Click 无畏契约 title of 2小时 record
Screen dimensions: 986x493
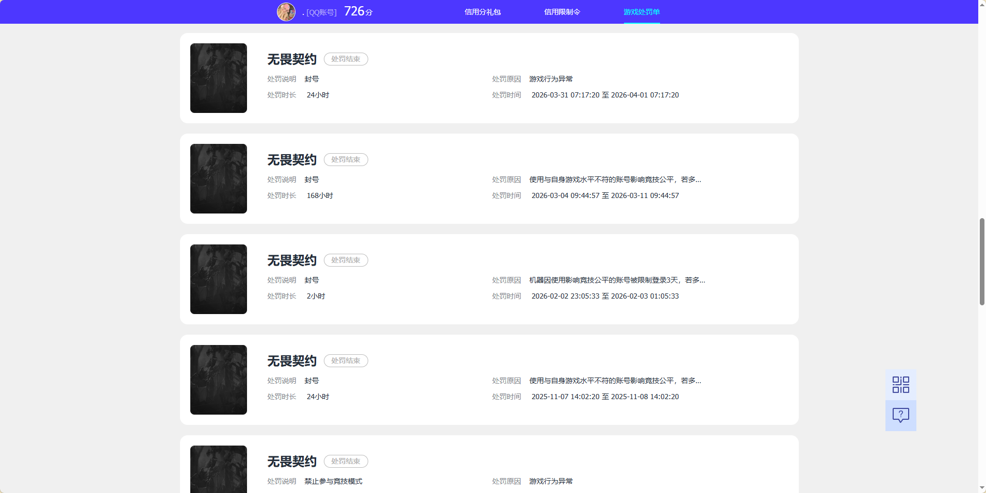(292, 260)
